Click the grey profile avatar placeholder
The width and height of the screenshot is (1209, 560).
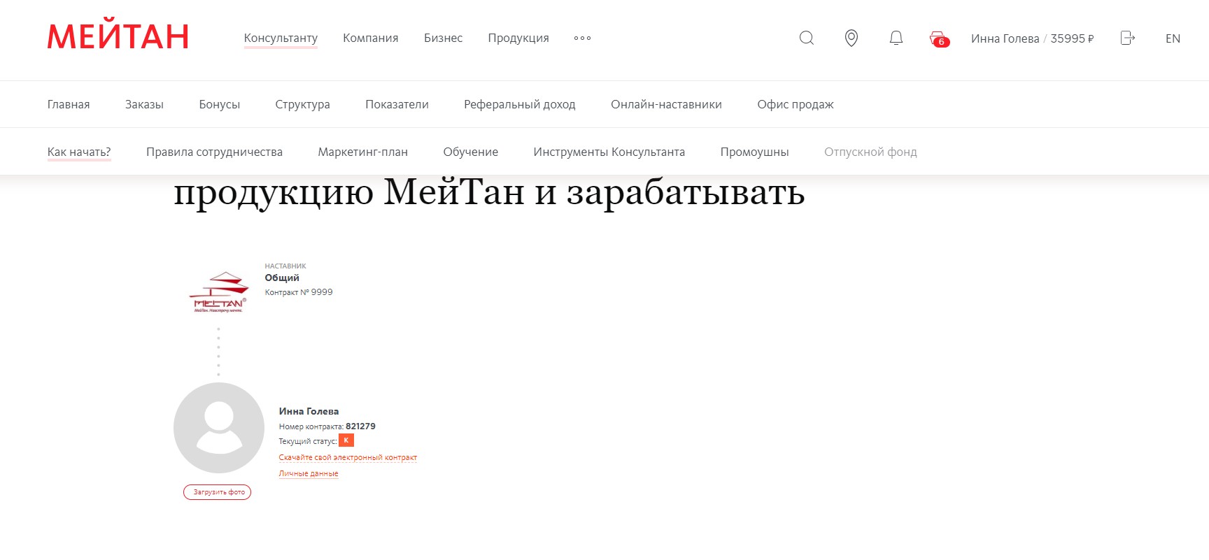click(219, 427)
